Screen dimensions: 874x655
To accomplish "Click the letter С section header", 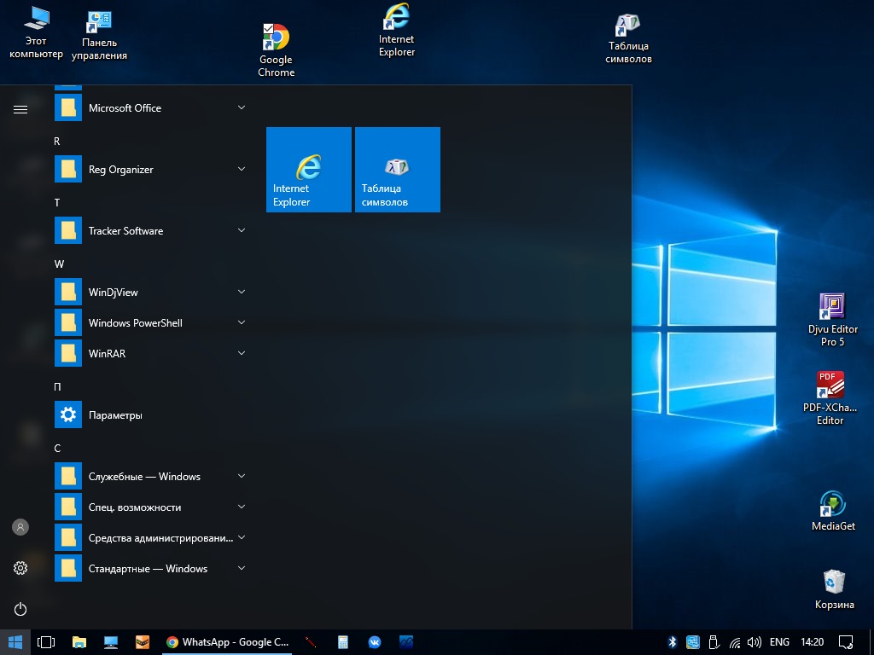I will point(57,448).
